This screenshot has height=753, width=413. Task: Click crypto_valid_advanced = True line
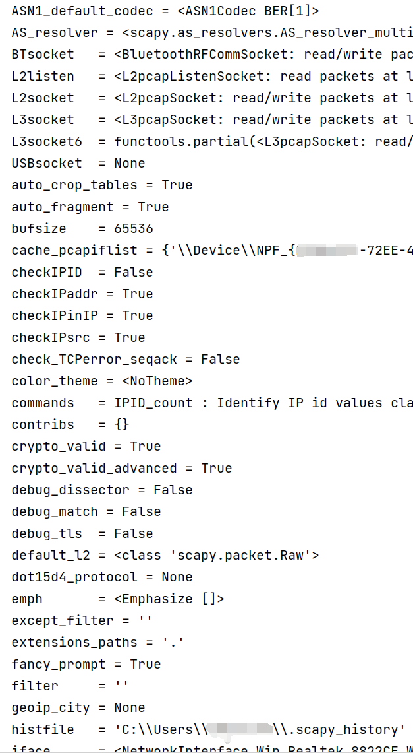coord(122,469)
